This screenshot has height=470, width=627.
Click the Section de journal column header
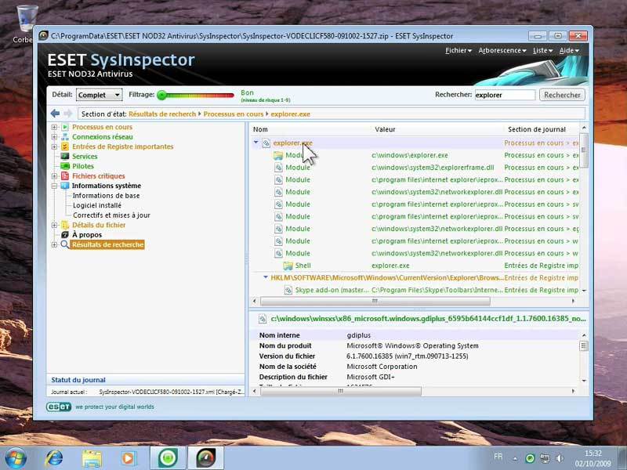[537, 129]
